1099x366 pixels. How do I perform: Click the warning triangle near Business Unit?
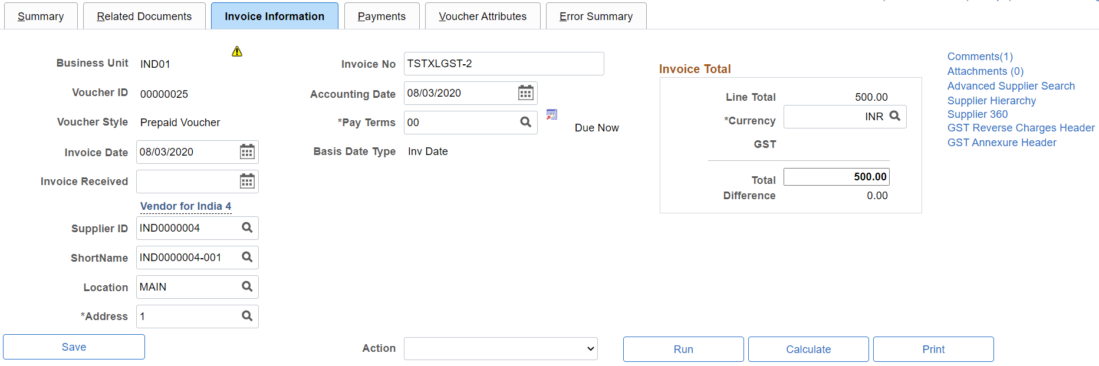click(x=237, y=51)
